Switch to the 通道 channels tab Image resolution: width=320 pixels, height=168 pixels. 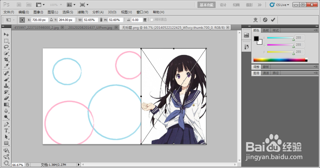pos(266,73)
